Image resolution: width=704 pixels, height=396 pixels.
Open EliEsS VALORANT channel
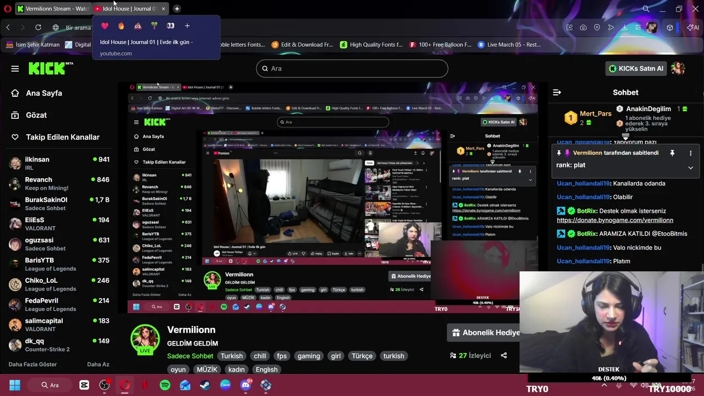pos(59,224)
